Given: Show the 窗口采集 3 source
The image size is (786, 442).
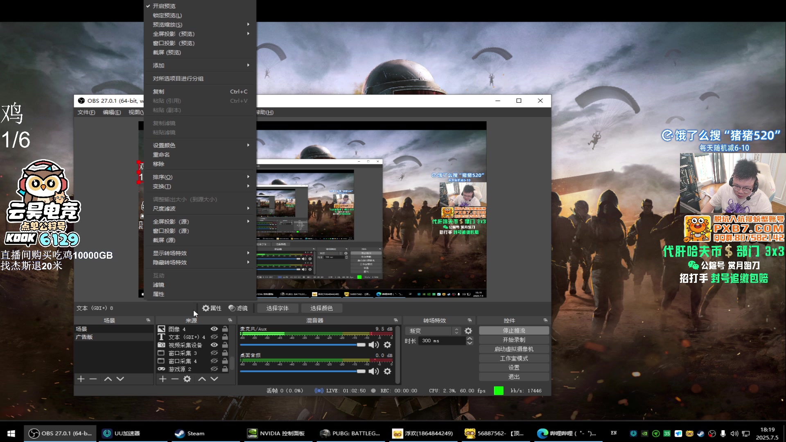Looking at the screenshot, I should (x=214, y=353).
